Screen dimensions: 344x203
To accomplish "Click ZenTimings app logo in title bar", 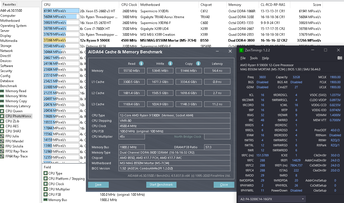I will coord(242,50).
